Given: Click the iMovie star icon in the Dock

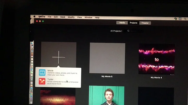Looking at the screenshot, I should (31, 99).
